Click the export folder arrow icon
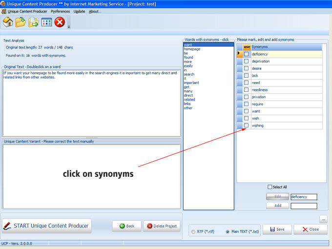The height and width of the screenshot is (249, 332). (34, 22)
